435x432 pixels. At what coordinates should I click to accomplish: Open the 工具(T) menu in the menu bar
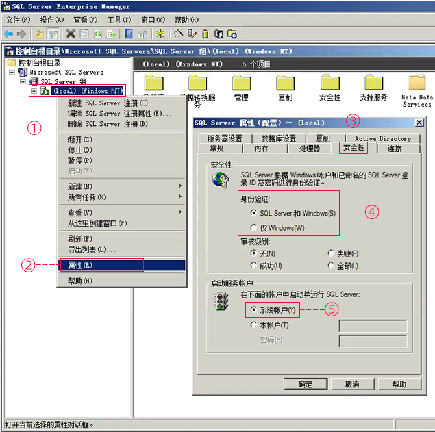(119, 19)
